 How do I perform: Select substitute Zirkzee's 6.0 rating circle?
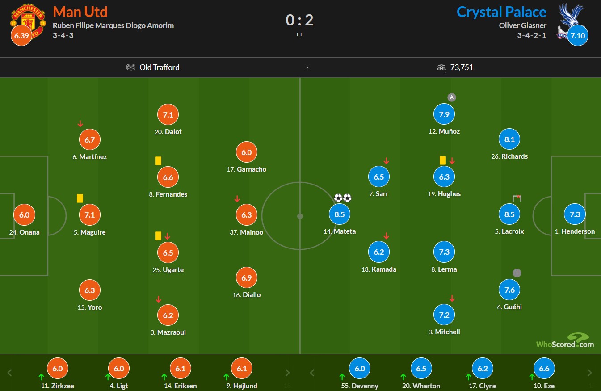(x=58, y=369)
